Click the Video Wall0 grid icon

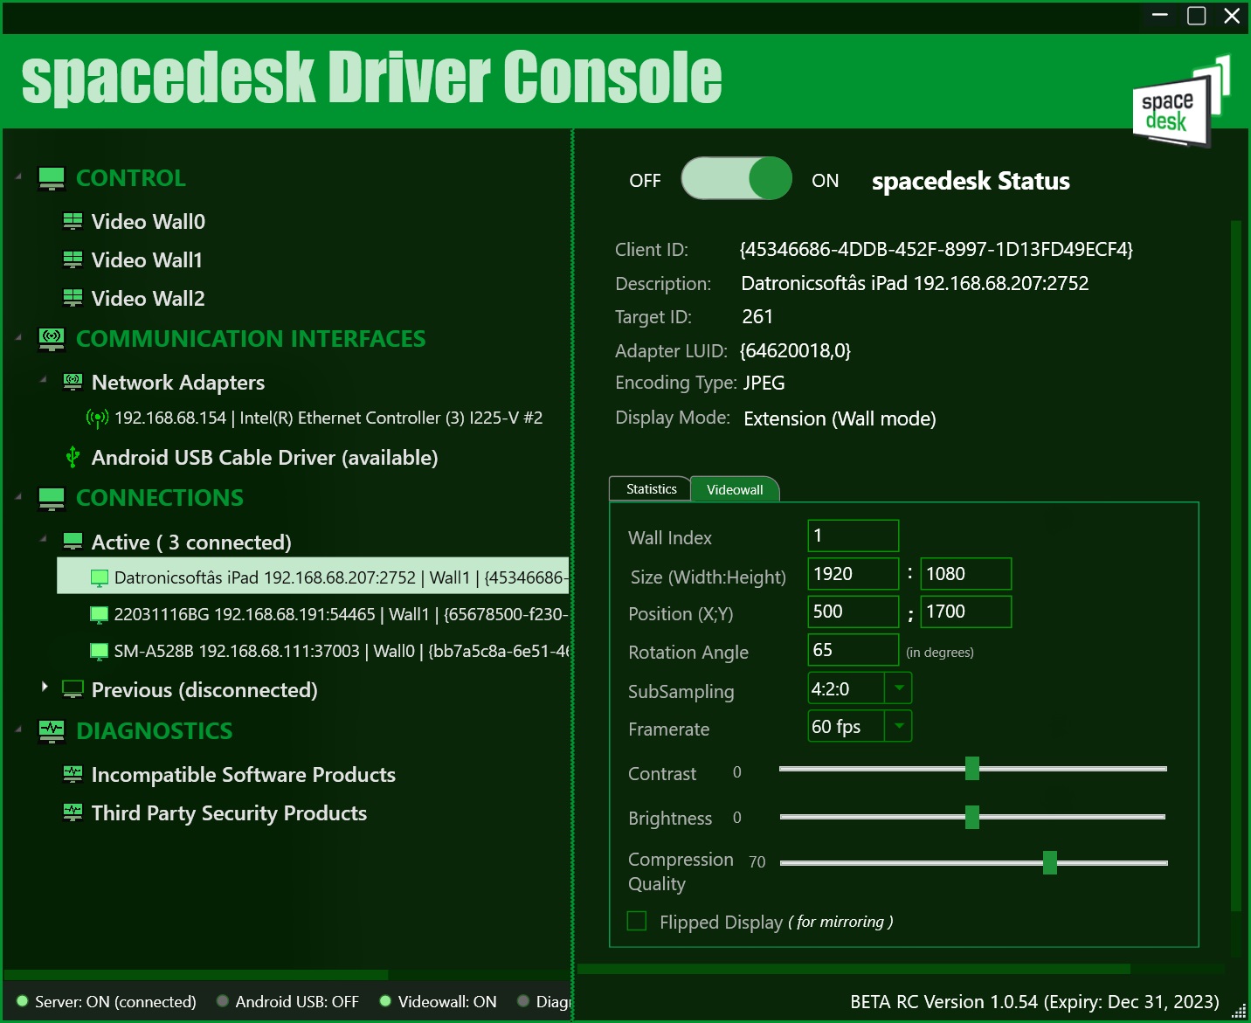73,221
